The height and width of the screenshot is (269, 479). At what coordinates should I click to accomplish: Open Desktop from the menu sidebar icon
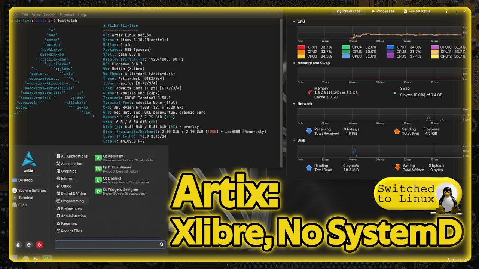(14, 180)
